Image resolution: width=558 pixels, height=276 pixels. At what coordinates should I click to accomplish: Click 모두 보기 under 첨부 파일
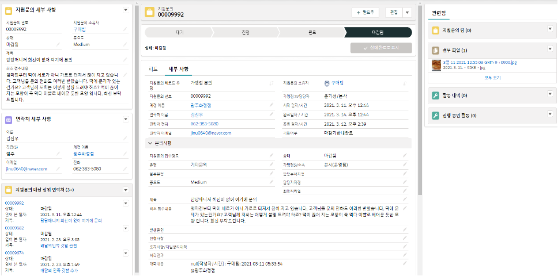click(x=492, y=77)
